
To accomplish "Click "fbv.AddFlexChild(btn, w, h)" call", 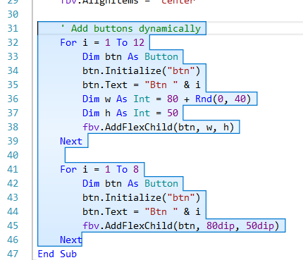I will [x=159, y=127].
